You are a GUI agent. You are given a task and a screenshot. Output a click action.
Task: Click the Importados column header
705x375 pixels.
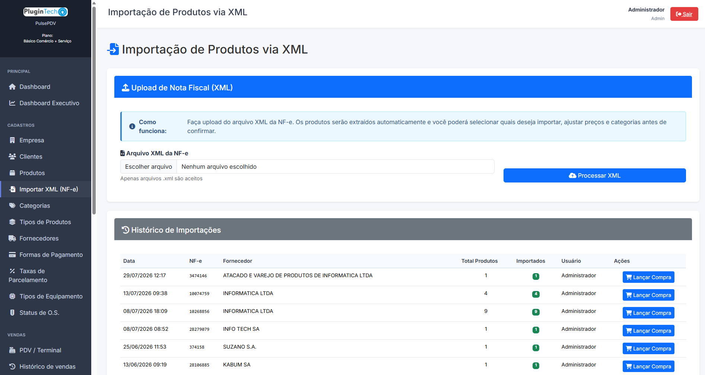click(x=531, y=261)
